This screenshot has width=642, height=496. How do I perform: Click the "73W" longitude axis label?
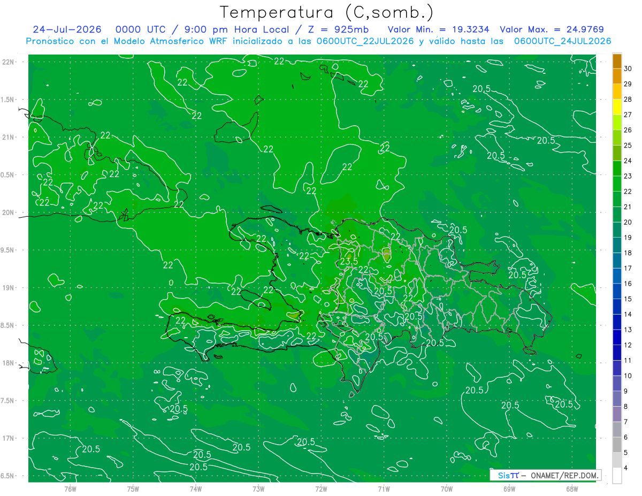click(x=258, y=489)
